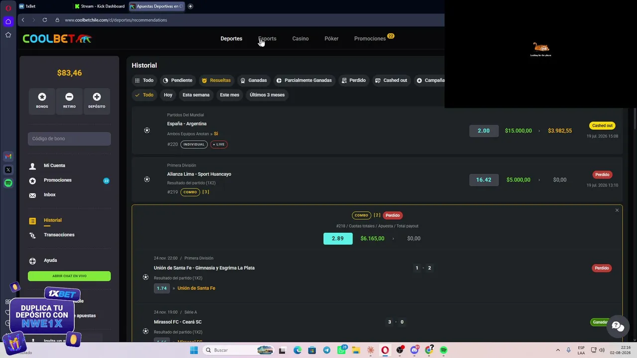Switch to the 1xBet browser tab
The width and height of the screenshot is (637, 358).
pyautogui.click(x=44, y=6)
